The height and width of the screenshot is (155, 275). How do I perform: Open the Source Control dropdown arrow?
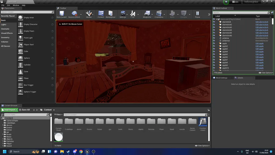81,14
